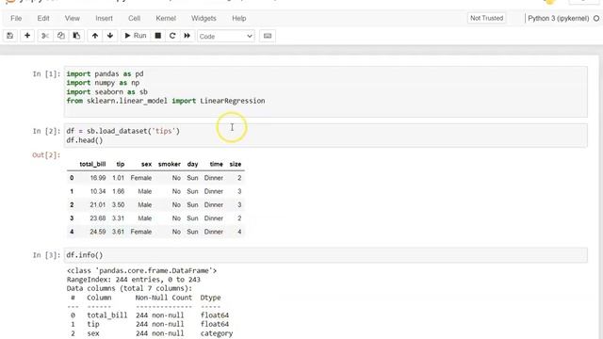Click the tip column header in table
The width and height of the screenshot is (603, 339).
click(x=121, y=164)
